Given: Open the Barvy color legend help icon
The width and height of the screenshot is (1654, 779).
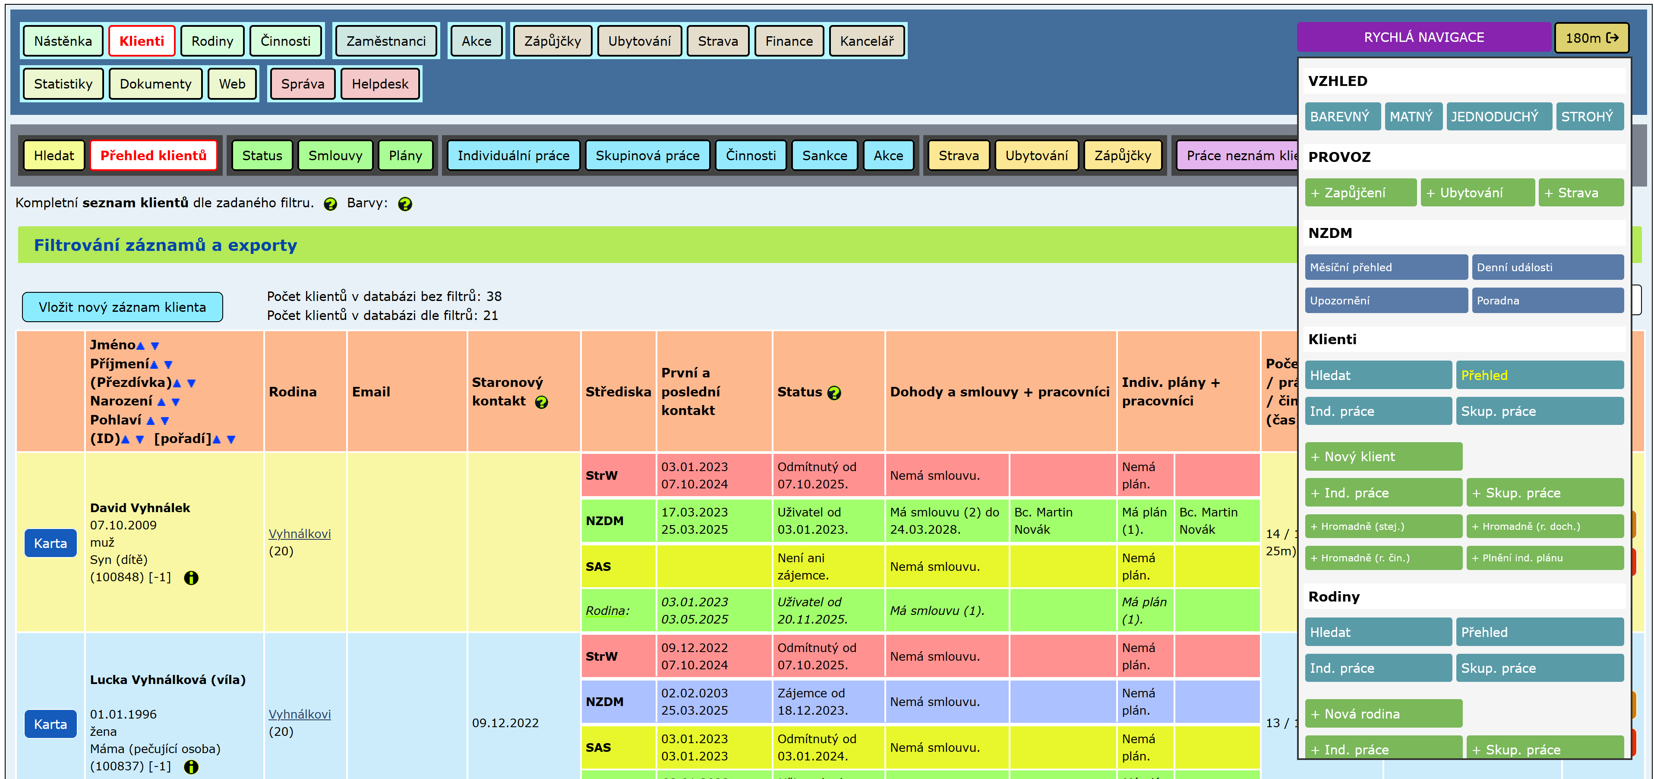Looking at the screenshot, I should coord(404,204).
